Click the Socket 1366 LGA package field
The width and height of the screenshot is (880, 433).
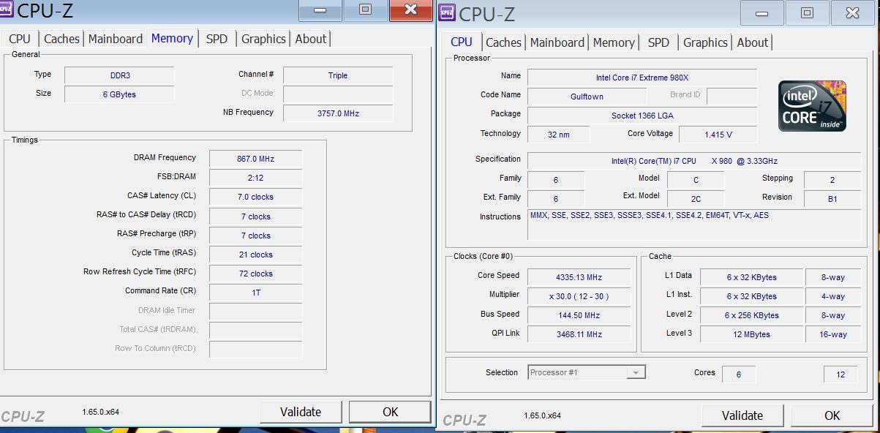pos(642,116)
